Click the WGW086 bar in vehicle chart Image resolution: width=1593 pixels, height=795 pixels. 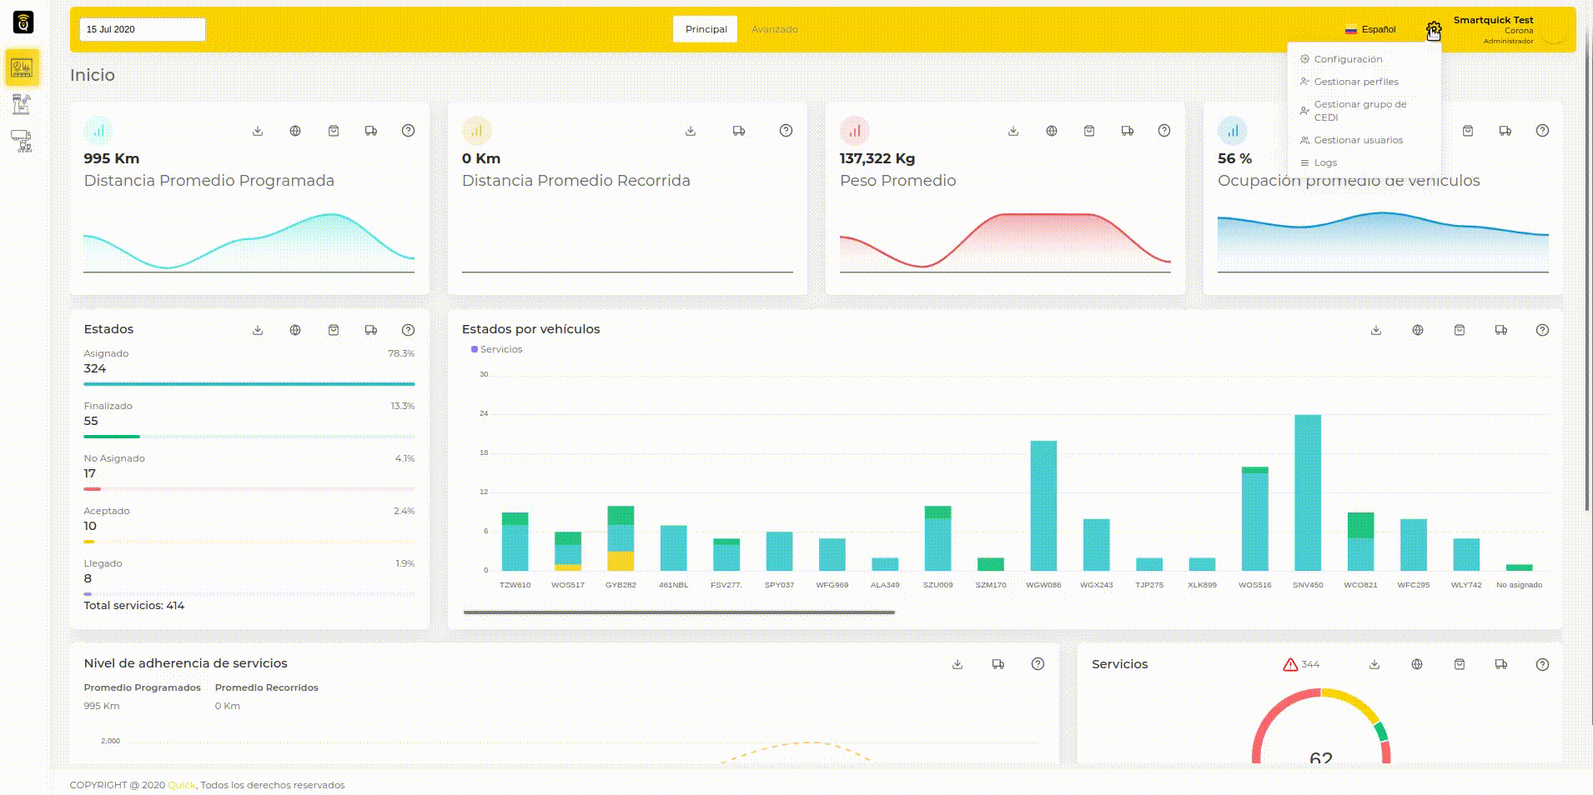point(1043,506)
